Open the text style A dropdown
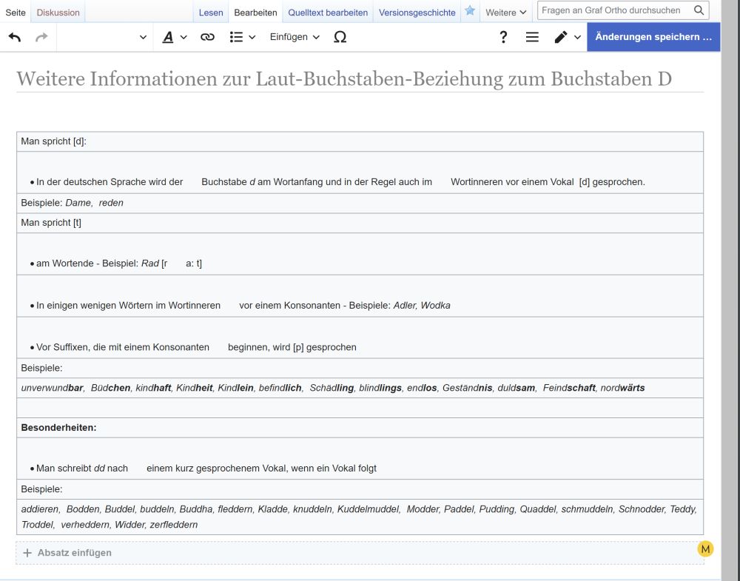Screen dimensions: 740x581 (175, 37)
